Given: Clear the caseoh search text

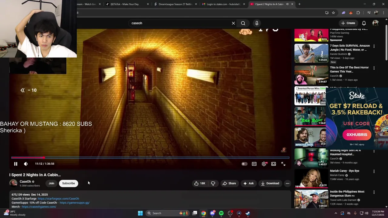Looking at the screenshot, I should coord(233,23).
